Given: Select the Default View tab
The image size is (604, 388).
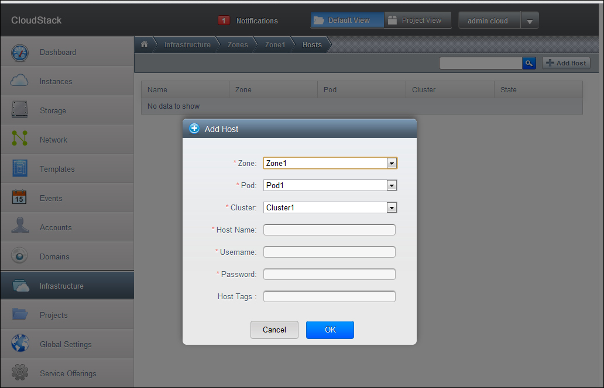Looking at the screenshot, I should [347, 20].
